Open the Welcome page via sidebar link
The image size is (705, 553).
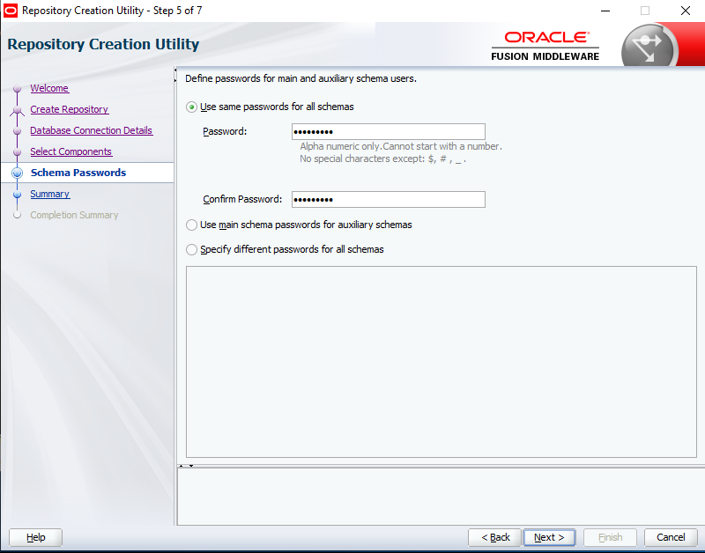[x=49, y=88]
